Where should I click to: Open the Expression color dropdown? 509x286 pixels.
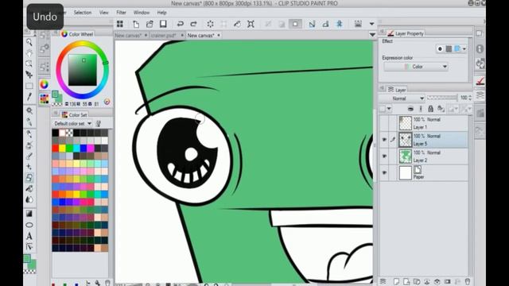pos(416,67)
